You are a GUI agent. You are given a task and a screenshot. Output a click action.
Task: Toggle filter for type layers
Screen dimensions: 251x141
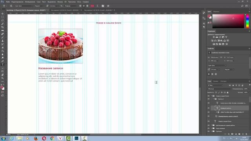(236, 85)
